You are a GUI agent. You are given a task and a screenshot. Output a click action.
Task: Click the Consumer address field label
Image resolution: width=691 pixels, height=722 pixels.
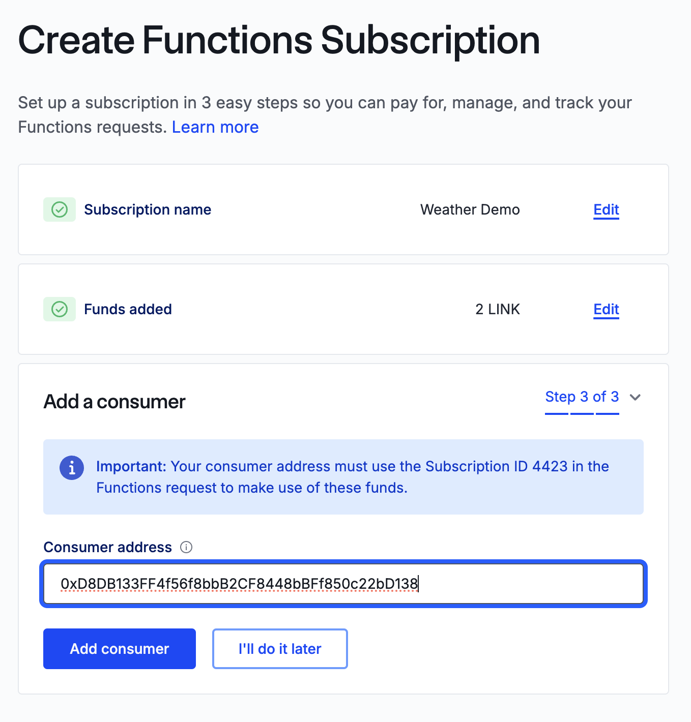[x=108, y=547]
